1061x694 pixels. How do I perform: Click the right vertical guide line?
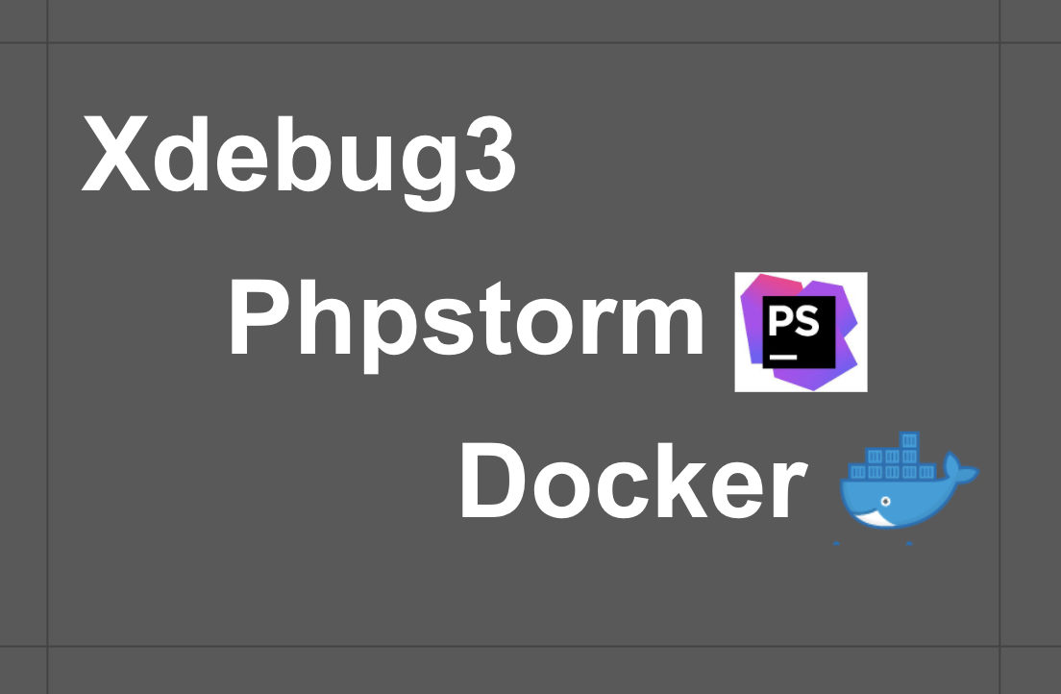999,347
